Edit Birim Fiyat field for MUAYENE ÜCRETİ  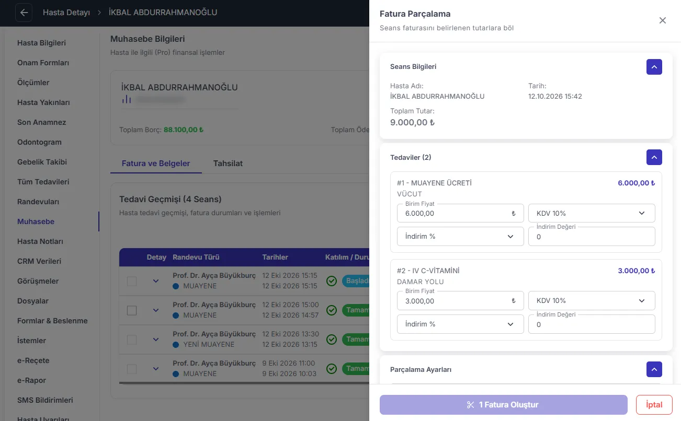tap(460, 213)
